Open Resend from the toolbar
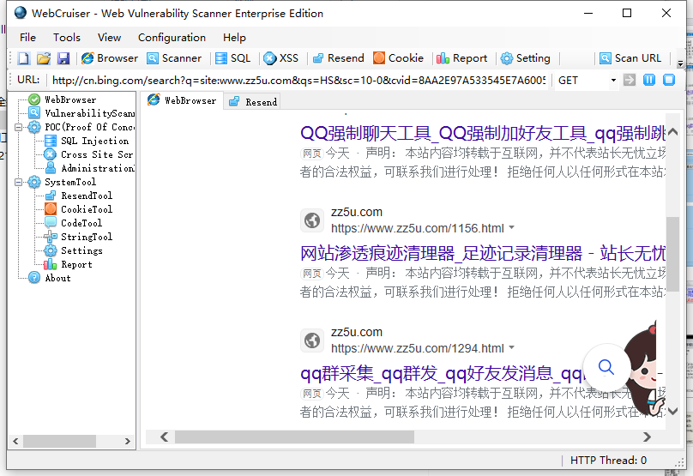Viewport: 693px width, 476px height. point(338,58)
